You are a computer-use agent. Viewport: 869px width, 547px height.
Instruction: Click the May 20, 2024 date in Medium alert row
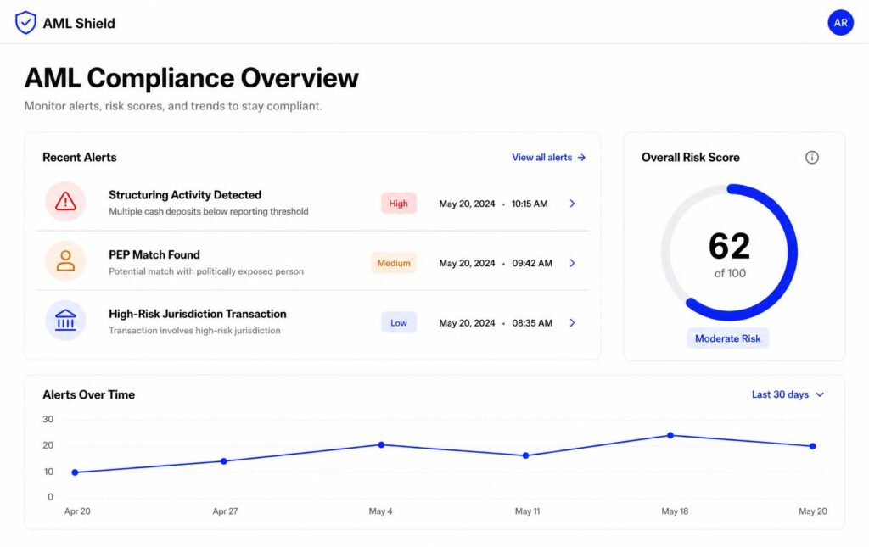pyautogui.click(x=467, y=263)
